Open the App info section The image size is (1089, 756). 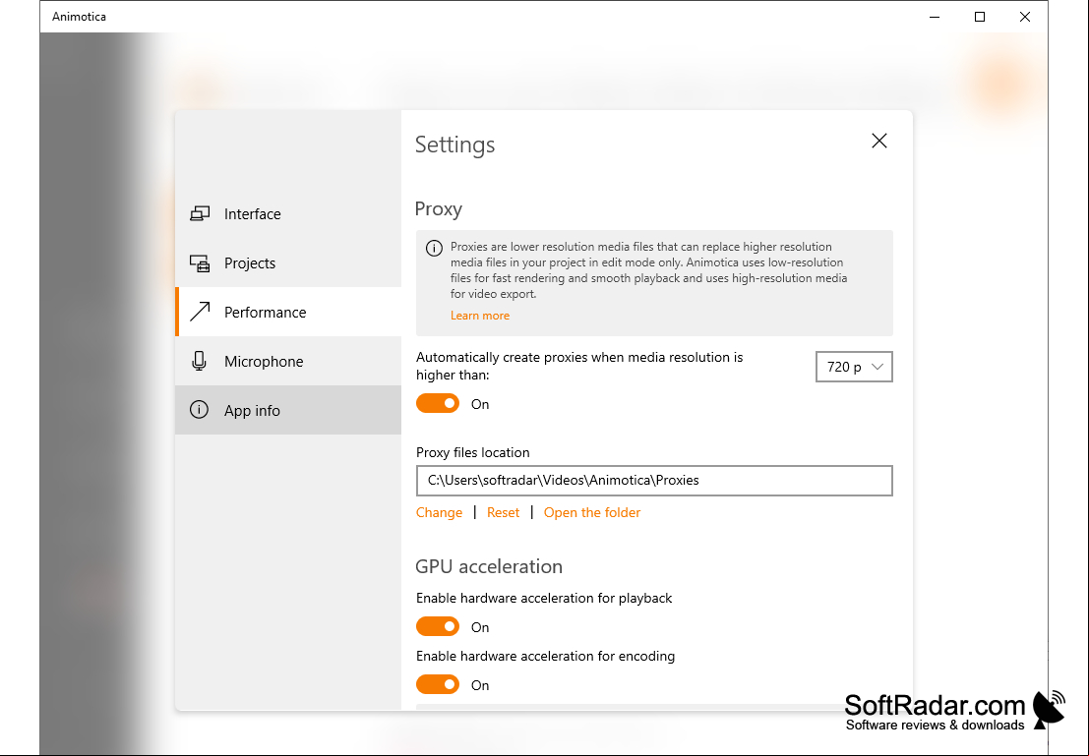[288, 410]
